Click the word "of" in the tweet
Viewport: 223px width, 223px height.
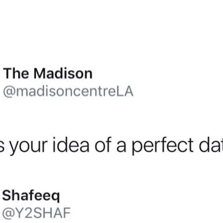click(x=103, y=145)
